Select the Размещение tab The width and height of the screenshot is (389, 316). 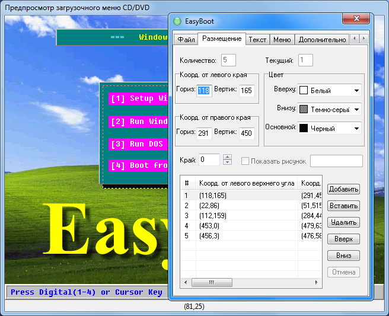(x=222, y=39)
